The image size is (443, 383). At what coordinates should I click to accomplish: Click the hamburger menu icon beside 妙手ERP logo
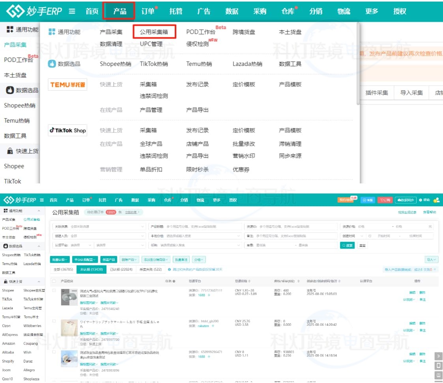[x=72, y=11]
